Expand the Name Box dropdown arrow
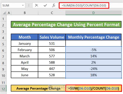Image resolution: width=123 pixels, height=94 pixels. (x=23, y=5)
